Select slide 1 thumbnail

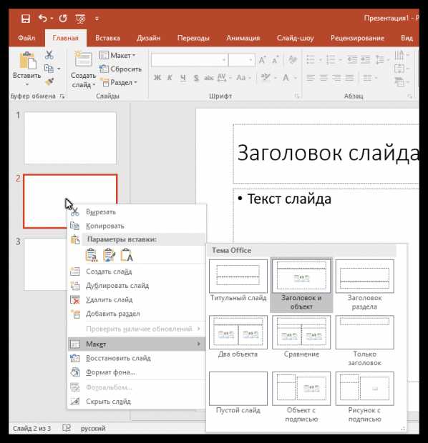(x=70, y=138)
